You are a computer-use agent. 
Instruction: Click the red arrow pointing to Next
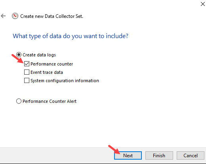pos(114,150)
